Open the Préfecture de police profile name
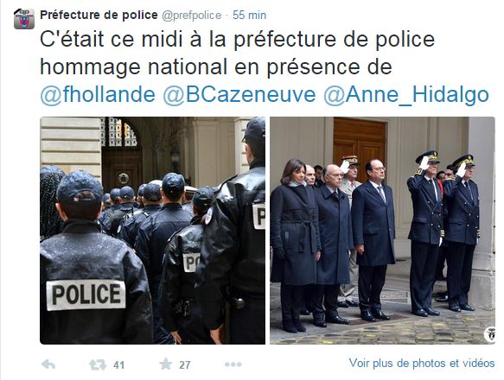 99,15
